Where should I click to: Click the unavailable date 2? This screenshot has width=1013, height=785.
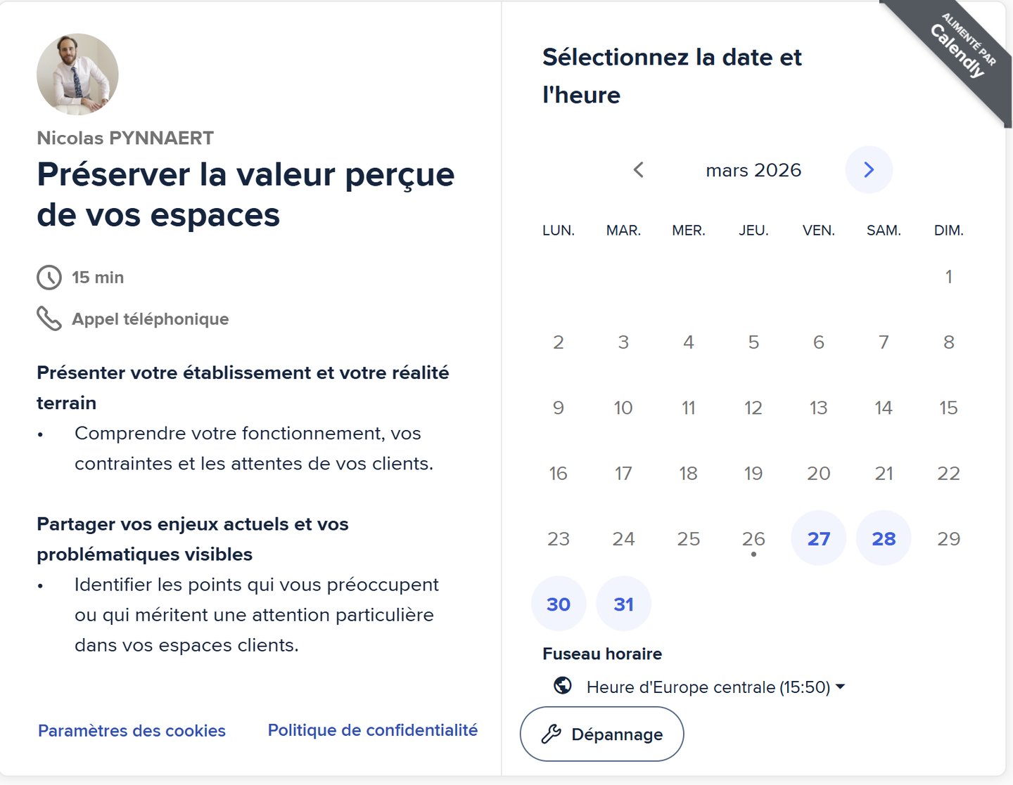point(559,342)
